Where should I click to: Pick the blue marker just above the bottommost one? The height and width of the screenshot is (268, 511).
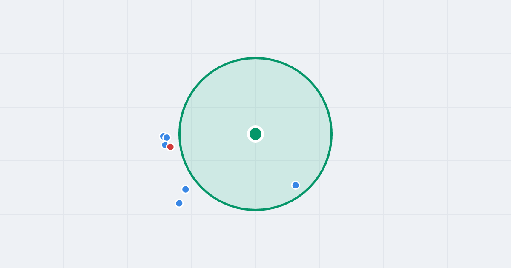(186, 189)
